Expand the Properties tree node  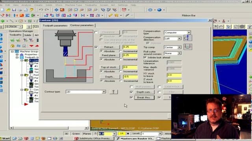[17, 54]
